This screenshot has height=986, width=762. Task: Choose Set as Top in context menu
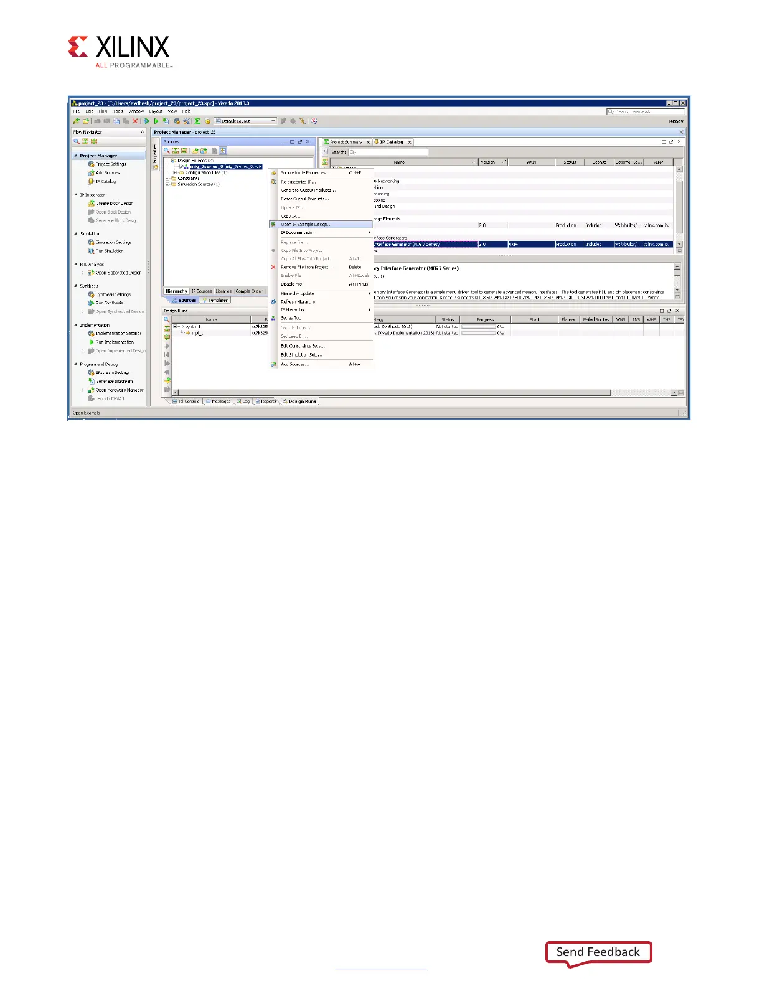click(321, 318)
